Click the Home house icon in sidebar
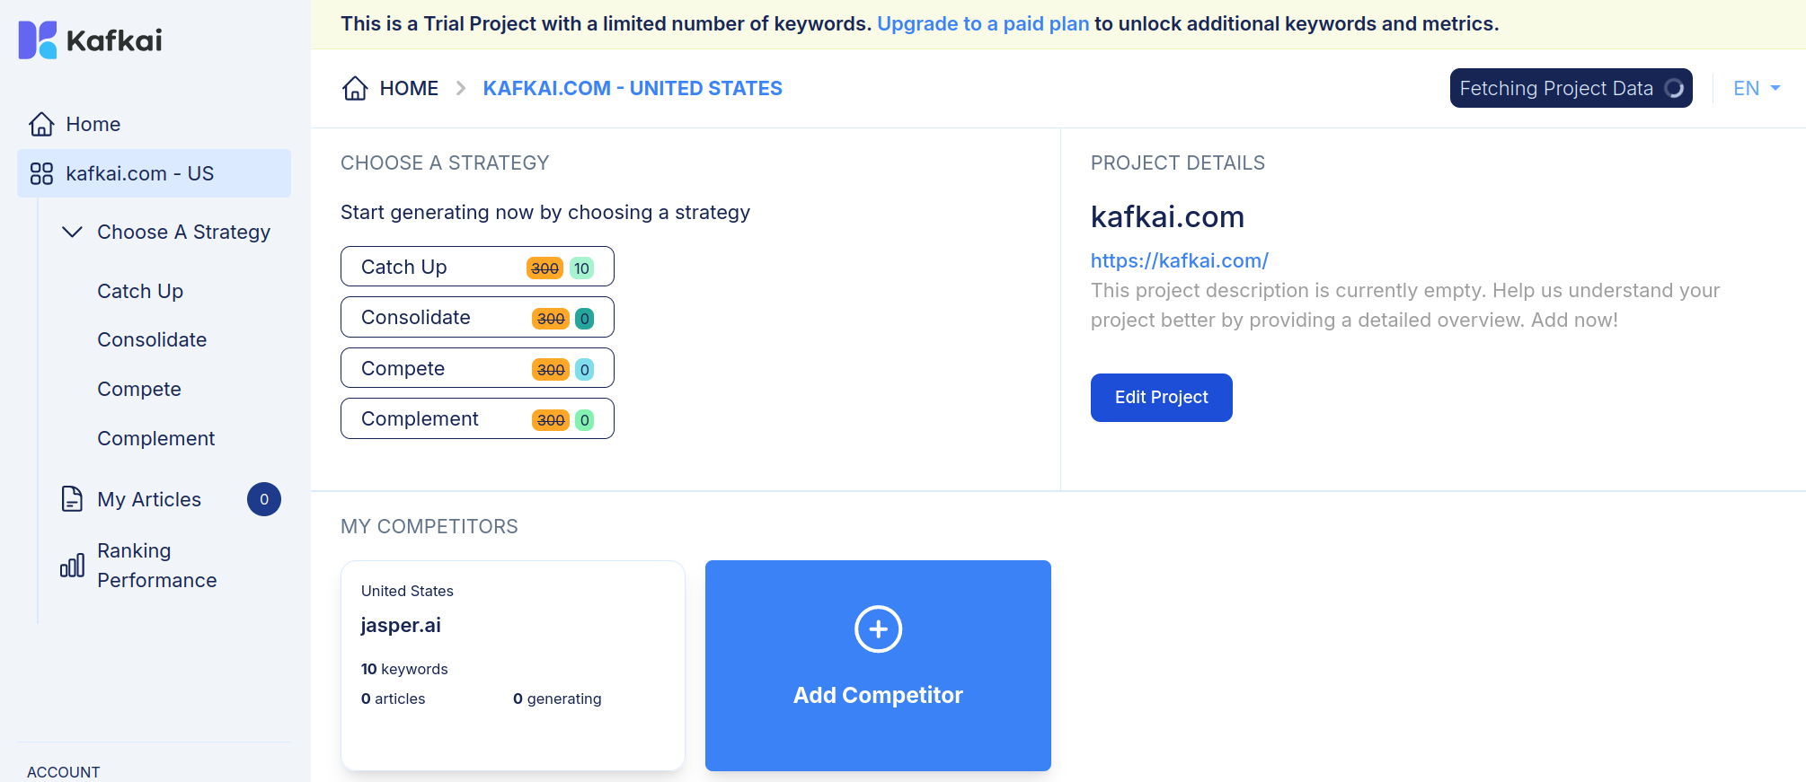 point(41,124)
